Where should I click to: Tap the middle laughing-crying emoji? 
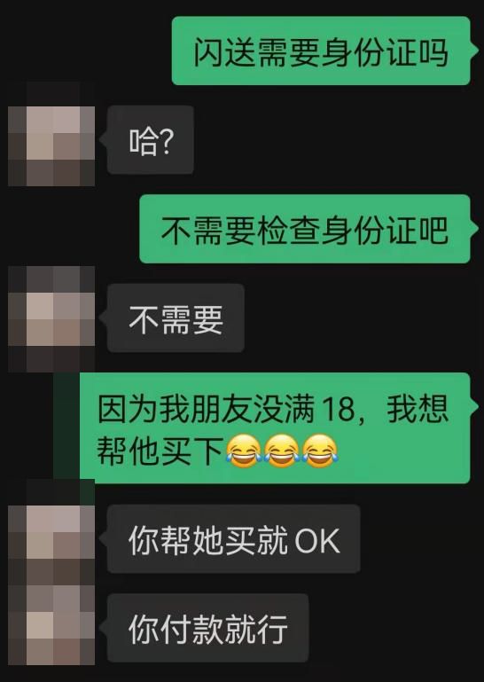[282, 451]
